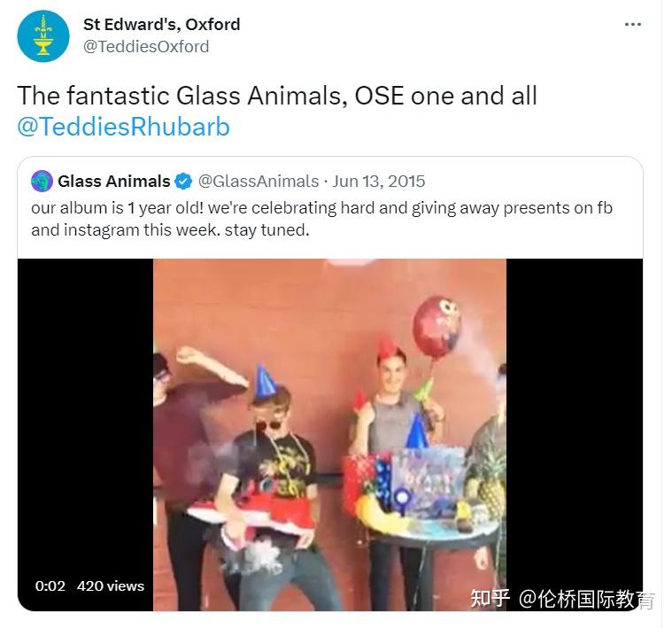The image size is (672, 628).
Task: Click the black left video letterbox area
Action: pos(85,434)
